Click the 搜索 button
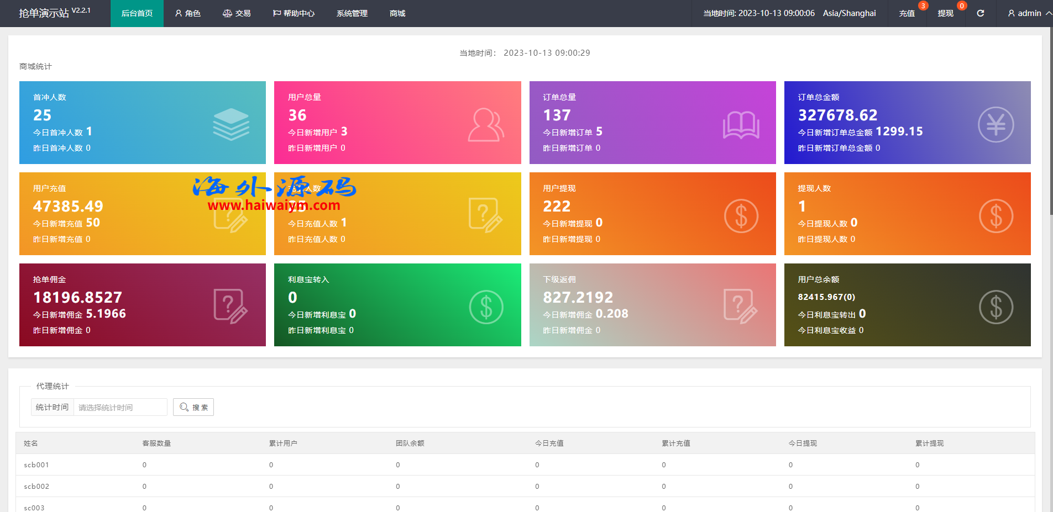The width and height of the screenshot is (1053, 512). (x=193, y=407)
